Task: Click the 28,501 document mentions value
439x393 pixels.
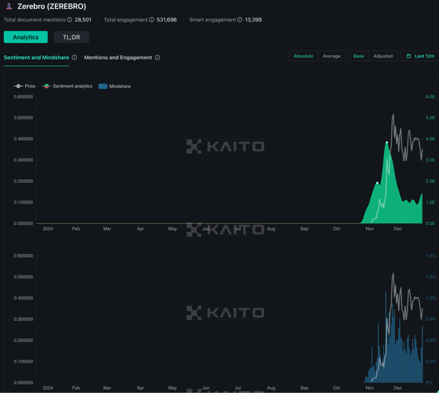Action: click(x=83, y=20)
